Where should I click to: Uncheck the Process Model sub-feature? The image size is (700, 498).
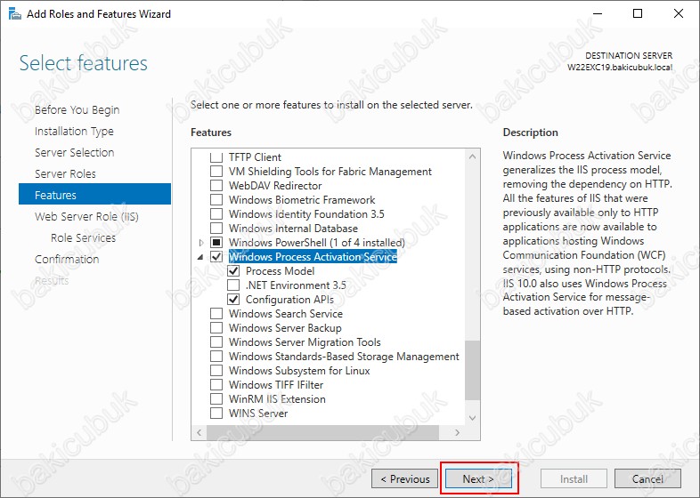click(233, 271)
